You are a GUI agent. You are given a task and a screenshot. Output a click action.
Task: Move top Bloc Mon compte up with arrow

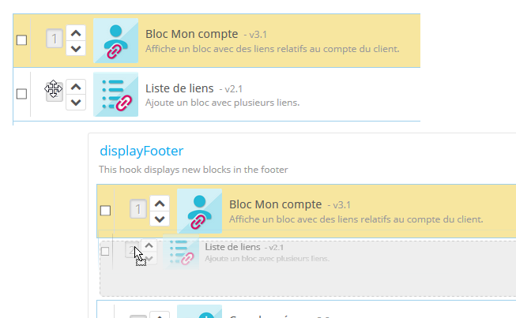click(76, 33)
